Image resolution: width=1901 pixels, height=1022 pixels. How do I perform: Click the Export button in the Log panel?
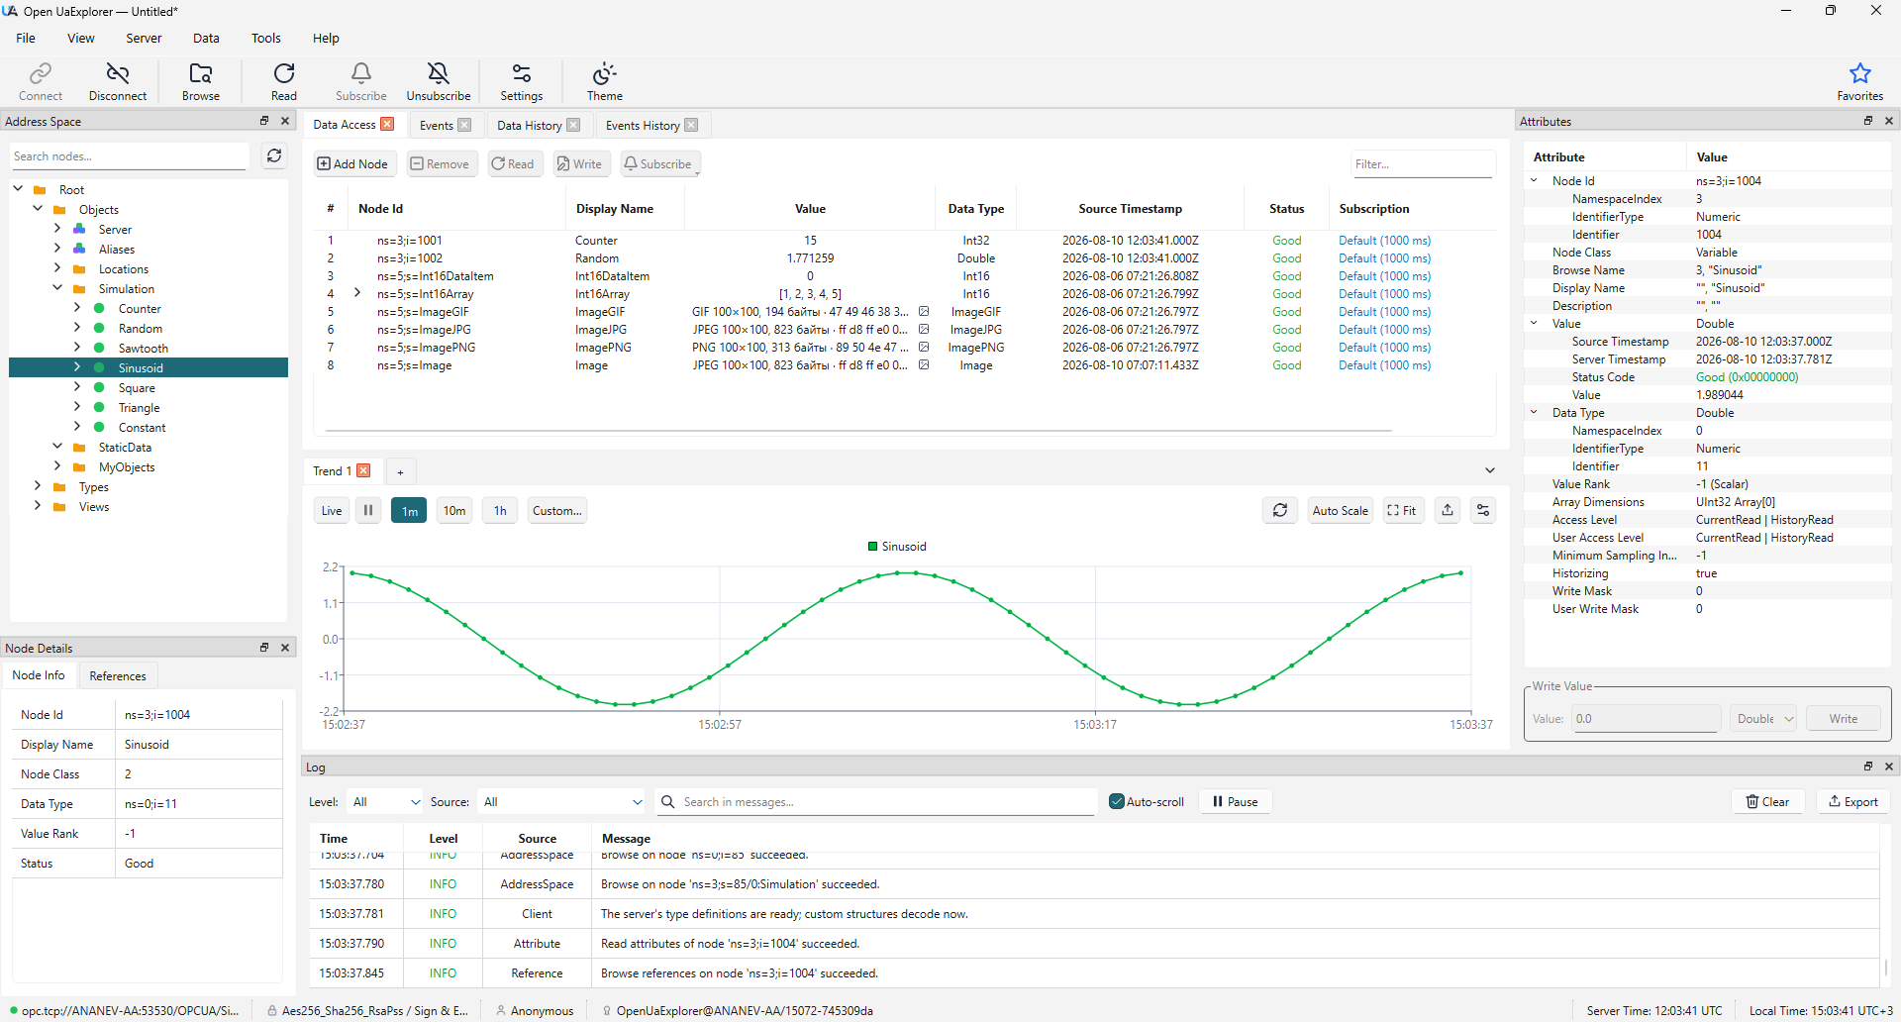(x=1853, y=802)
